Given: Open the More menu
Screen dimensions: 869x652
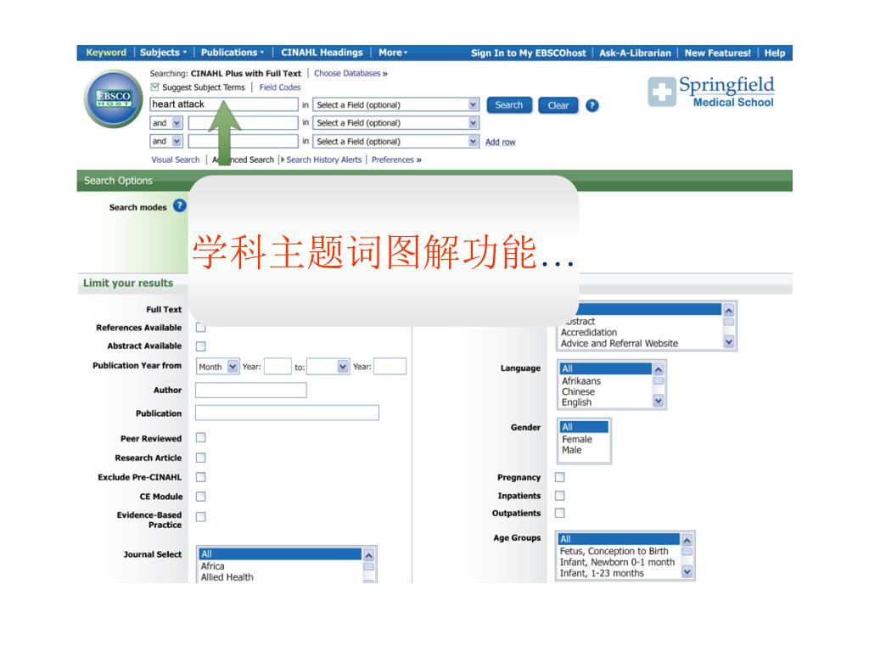Looking at the screenshot, I should pyautogui.click(x=393, y=53).
